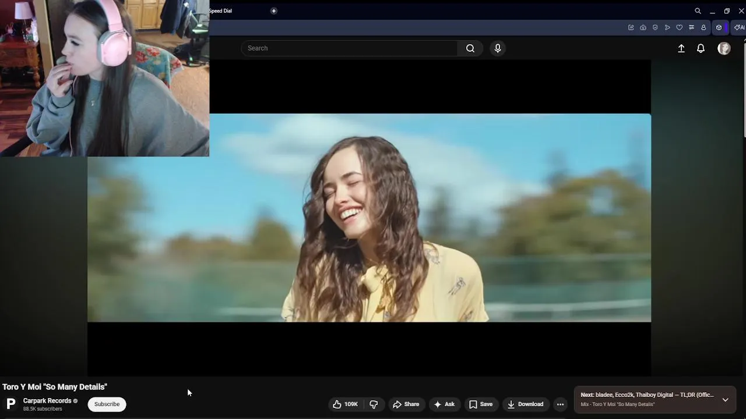The image size is (746, 419).
Task: Open the browser AI assistant button
Action: pos(739,27)
